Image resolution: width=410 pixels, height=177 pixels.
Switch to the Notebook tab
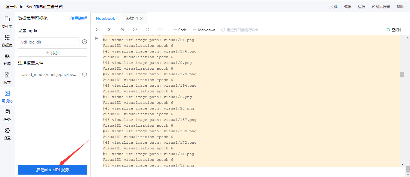click(105, 18)
